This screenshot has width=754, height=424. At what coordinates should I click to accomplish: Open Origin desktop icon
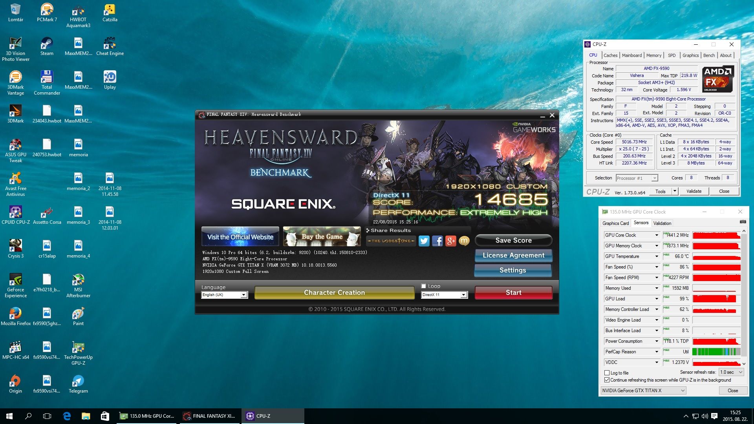pyautogui.click(x=15, y=384)
